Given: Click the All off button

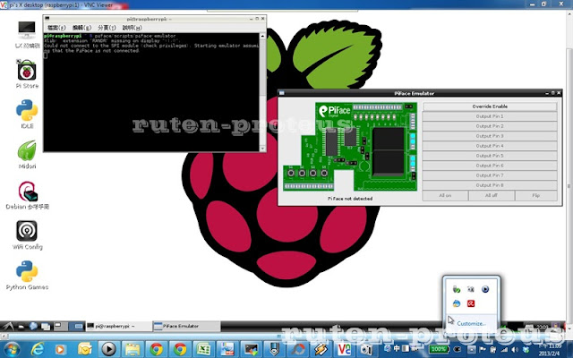Looking at the screenshot, I should 492,195.
